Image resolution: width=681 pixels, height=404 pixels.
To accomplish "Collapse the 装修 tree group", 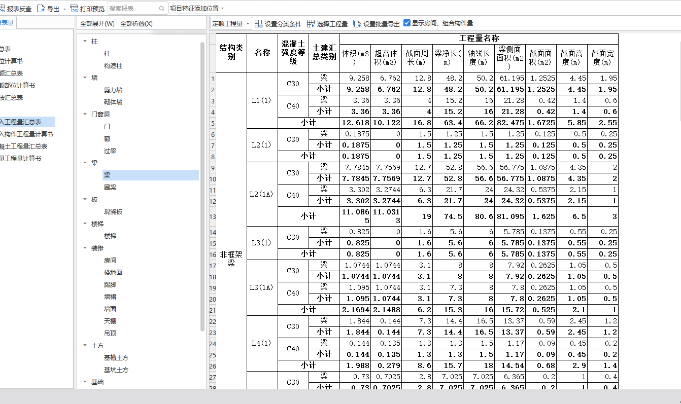I will click(85, 248).
